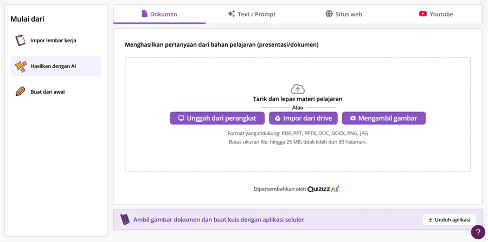The image size is (488, 242).
Task: Click the sparkle stars icon for Hasilkan dengan AI
Action: pyautogui.click(x=21, y=66)
